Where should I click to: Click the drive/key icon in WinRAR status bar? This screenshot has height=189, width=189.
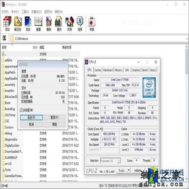pos(4,186)
